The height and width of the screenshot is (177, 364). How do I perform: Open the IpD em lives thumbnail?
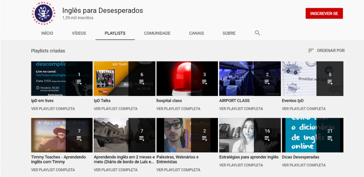tap(62, 79)
